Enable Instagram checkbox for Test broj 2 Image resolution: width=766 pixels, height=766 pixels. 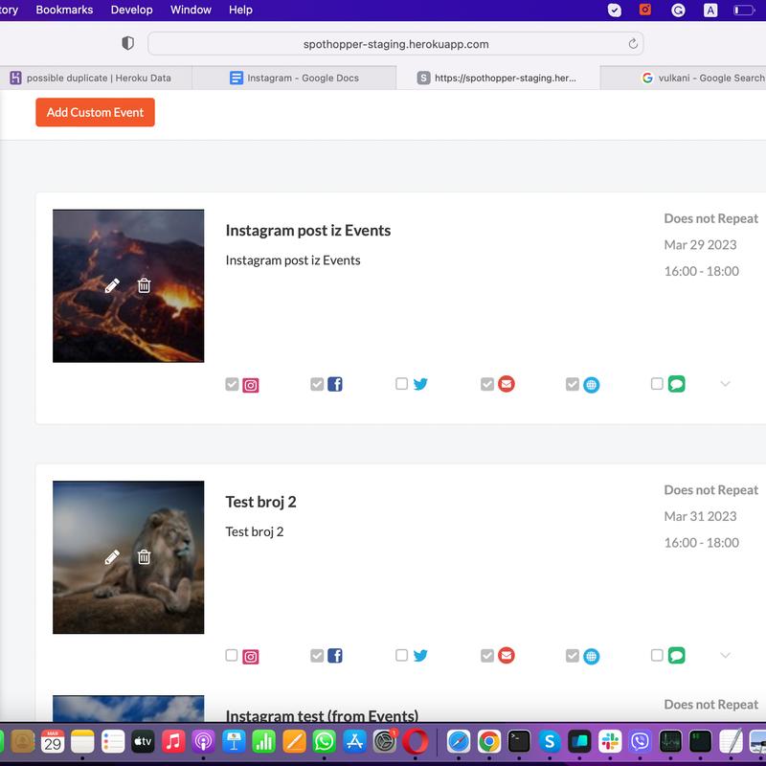point(232,656)
